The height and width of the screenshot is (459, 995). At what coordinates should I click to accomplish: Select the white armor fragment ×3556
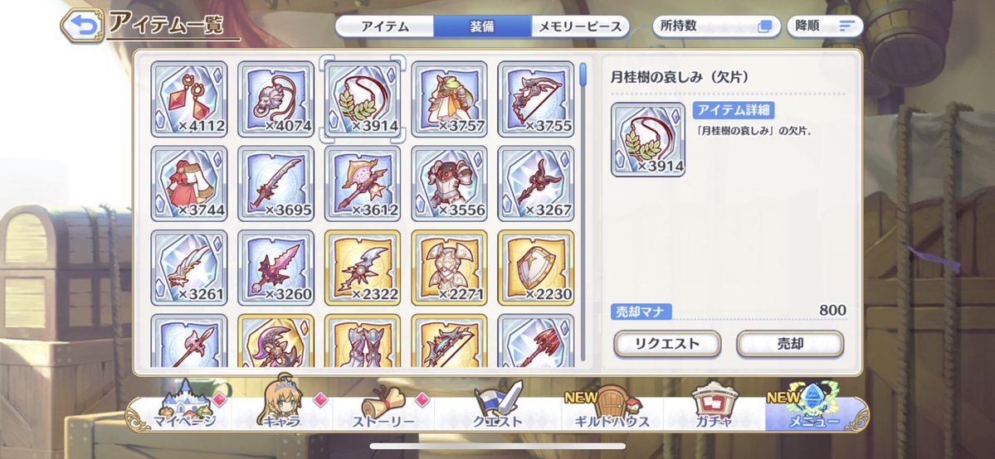tap(449, 183)
